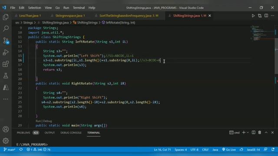Select the TERMINAL panel tab
The height and width of the screenshot is (156, 278).
94,133
